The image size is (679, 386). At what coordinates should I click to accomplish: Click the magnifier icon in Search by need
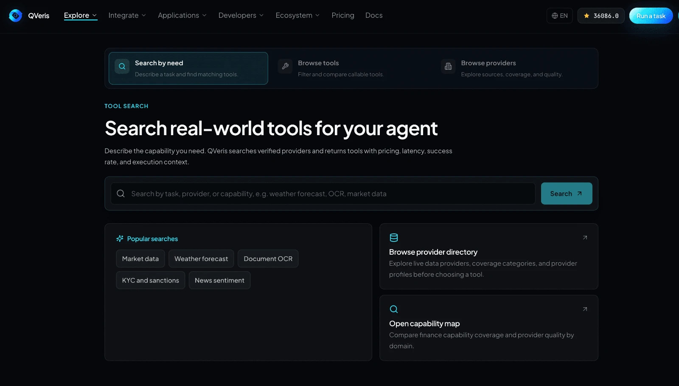[122, 67]
